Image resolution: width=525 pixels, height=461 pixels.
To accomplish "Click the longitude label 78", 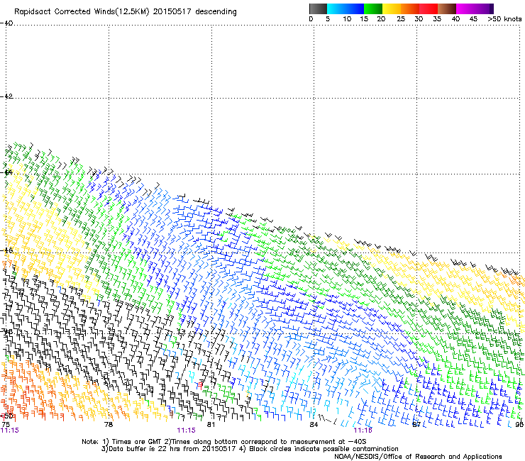I will (109, 425).
